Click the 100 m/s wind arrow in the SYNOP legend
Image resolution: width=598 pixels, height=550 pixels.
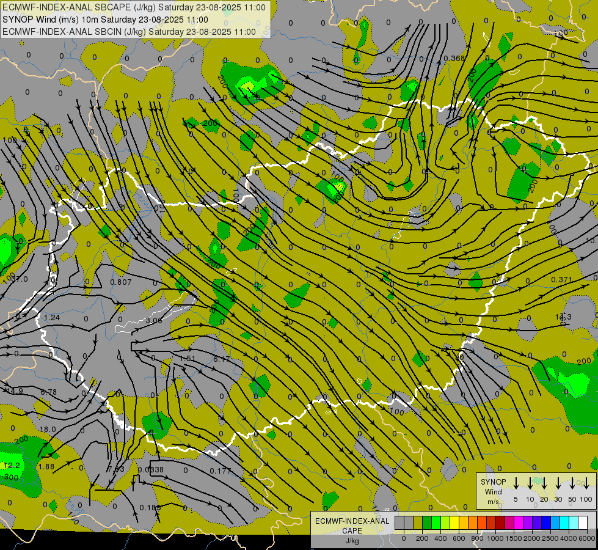[x=586, y=483]
